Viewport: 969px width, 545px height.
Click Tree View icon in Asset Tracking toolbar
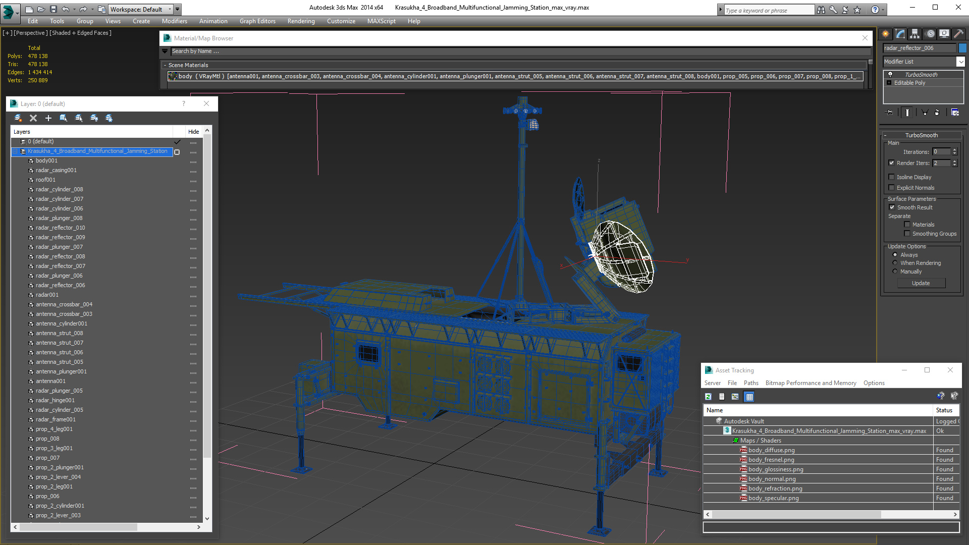click(x=735, y=397)
